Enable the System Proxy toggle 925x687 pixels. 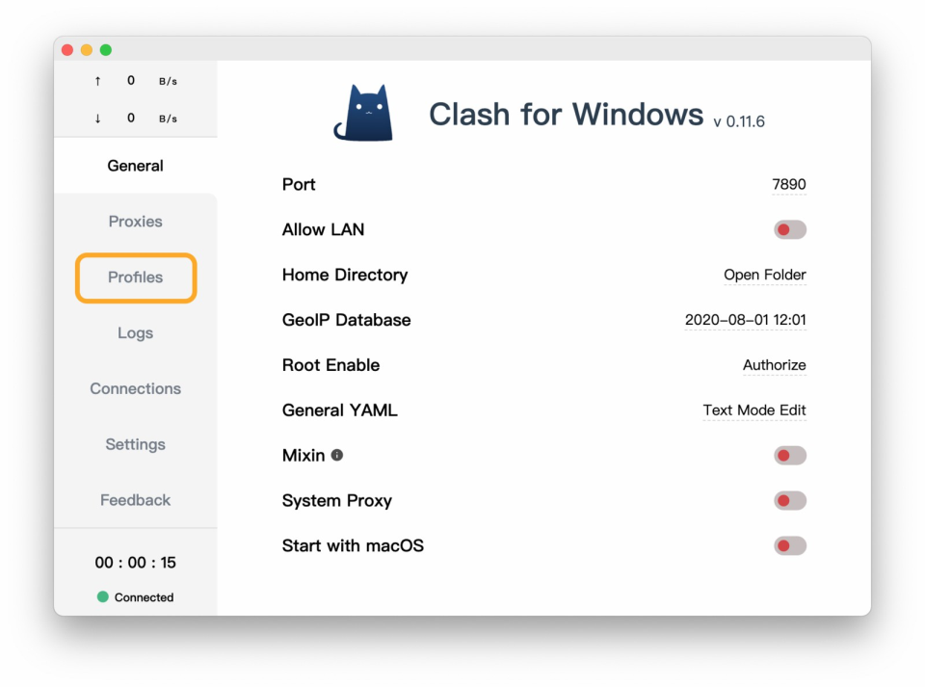pos(789,500)
